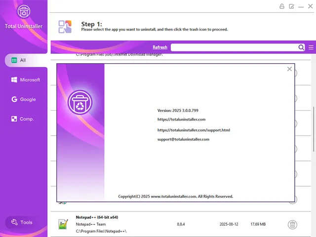Viewport: 316px width, 237px height.
Task: Click the Refresh link
Action: click(160, 47)
